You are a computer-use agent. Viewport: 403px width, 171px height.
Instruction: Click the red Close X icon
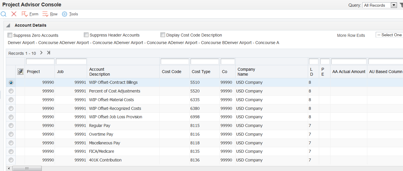click(14, 14)
